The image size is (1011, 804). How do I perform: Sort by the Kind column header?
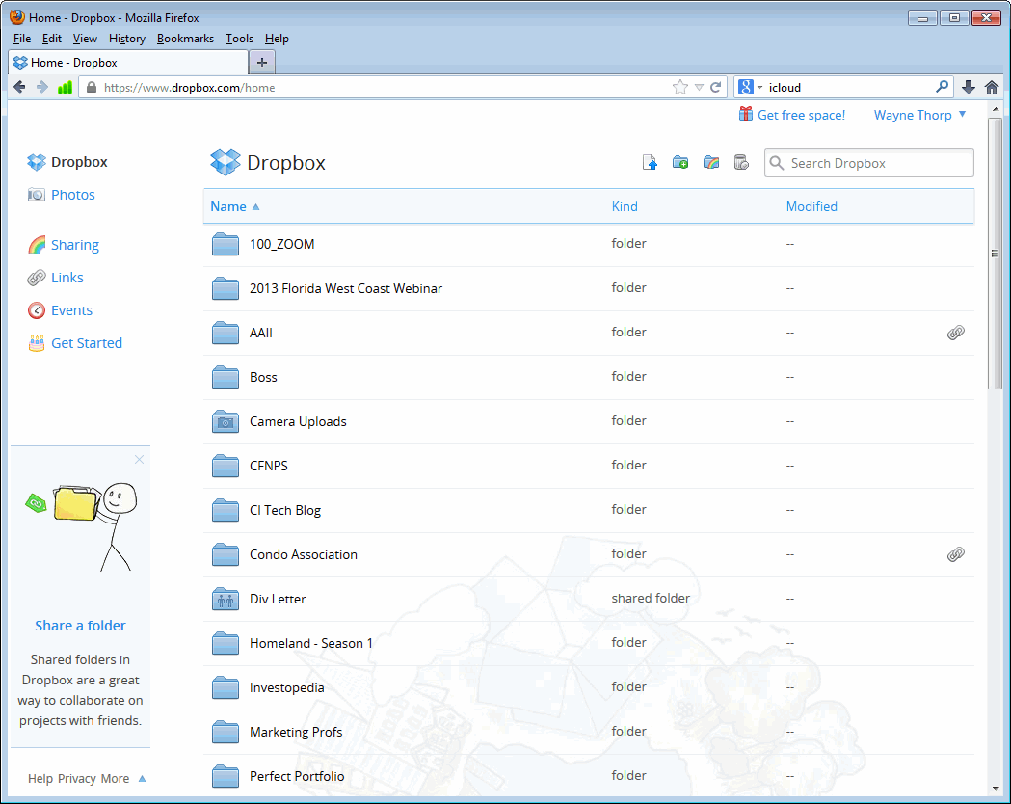pos(625,207)
